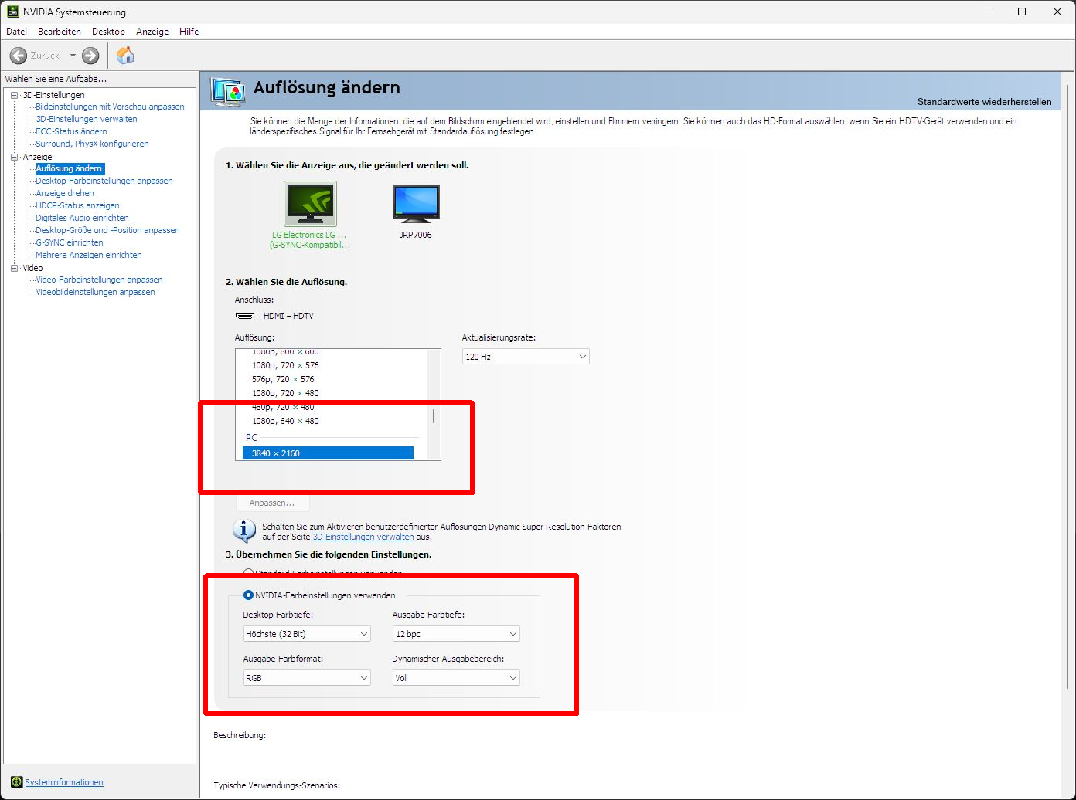Open Mehrere Anzeigen einrichten page
The height and width of the screenshot is (800, 1076).
[89, 255]
